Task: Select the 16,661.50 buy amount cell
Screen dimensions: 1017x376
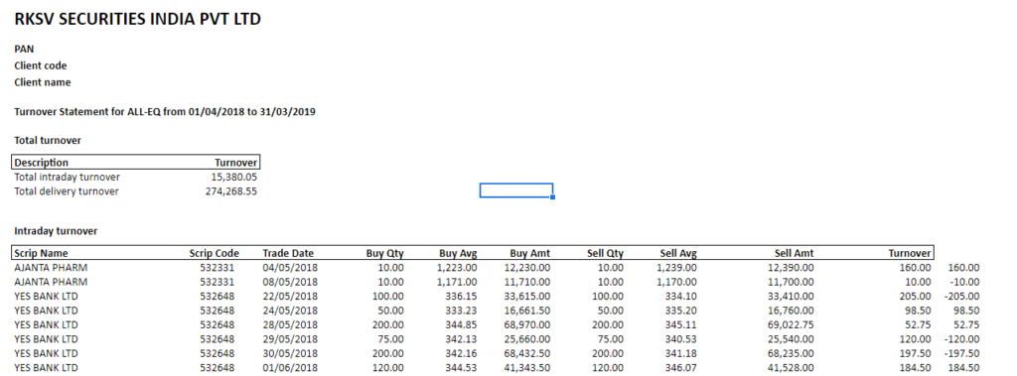Action: 527,311
